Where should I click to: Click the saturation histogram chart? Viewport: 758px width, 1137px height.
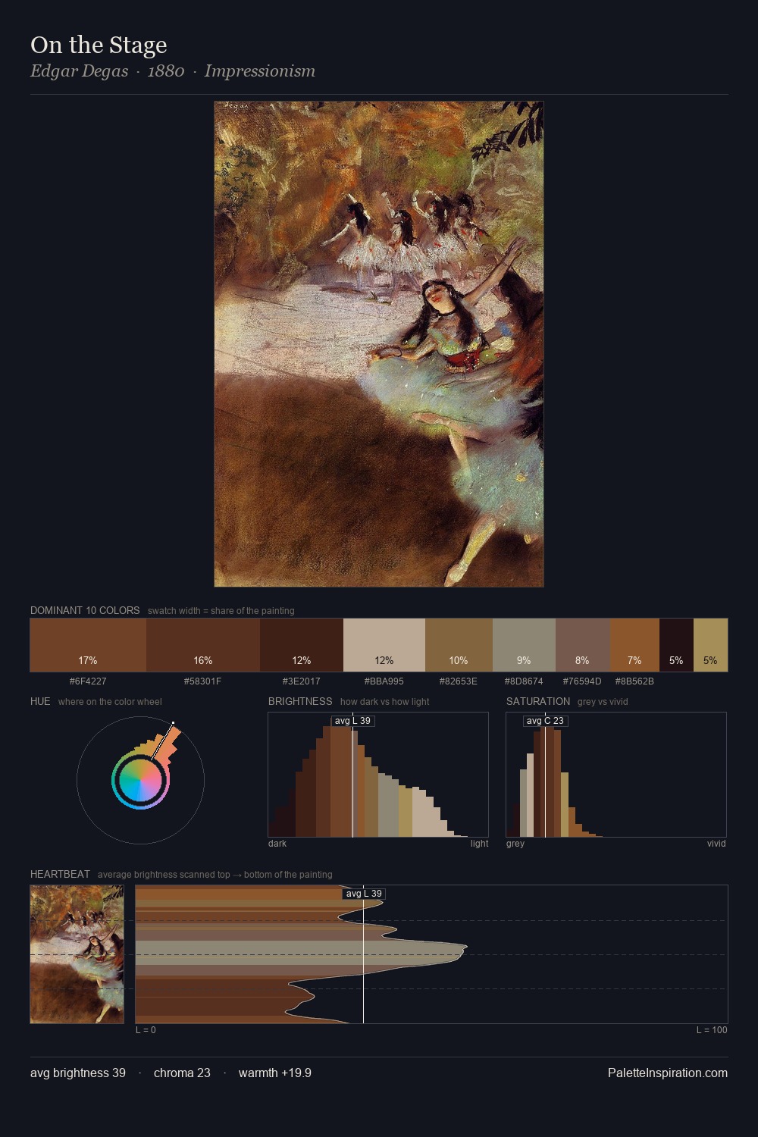tap(616, 775)
